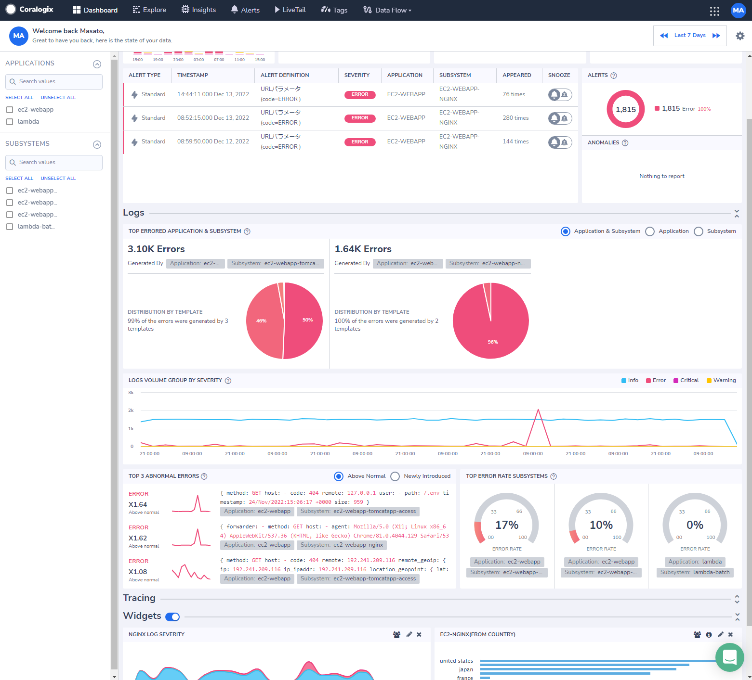The image size is (752, 680).
Task: View info for the EC2-NGINX widget
Action: click(708, 634)
